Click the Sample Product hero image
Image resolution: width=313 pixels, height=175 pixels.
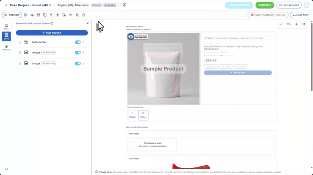point(163,69)
